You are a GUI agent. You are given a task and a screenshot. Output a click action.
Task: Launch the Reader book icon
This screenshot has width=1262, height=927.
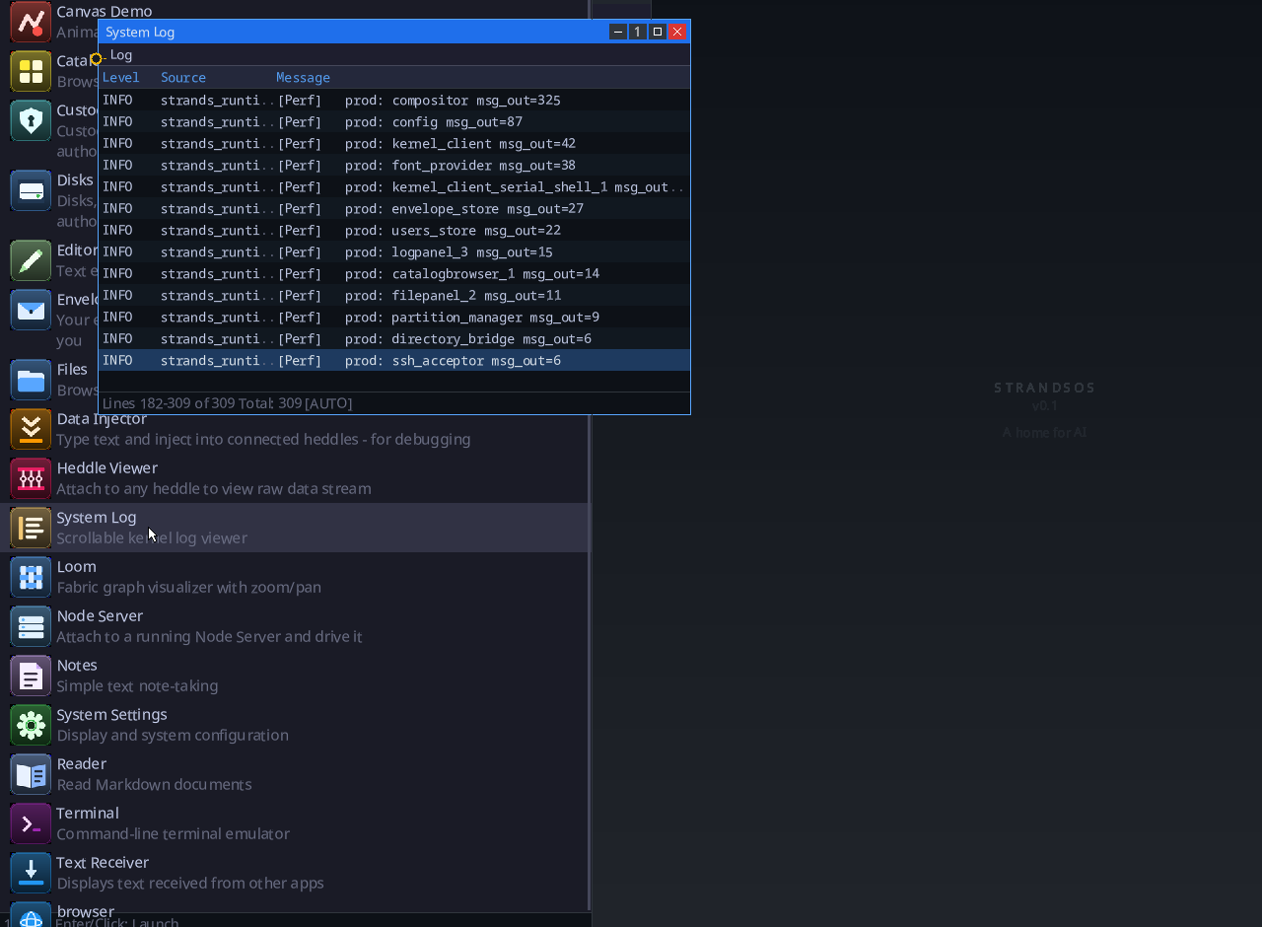(x=31, y=774)
